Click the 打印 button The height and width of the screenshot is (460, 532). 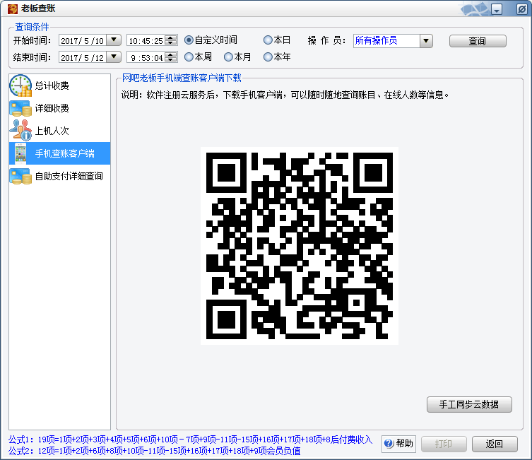point(444,444)
